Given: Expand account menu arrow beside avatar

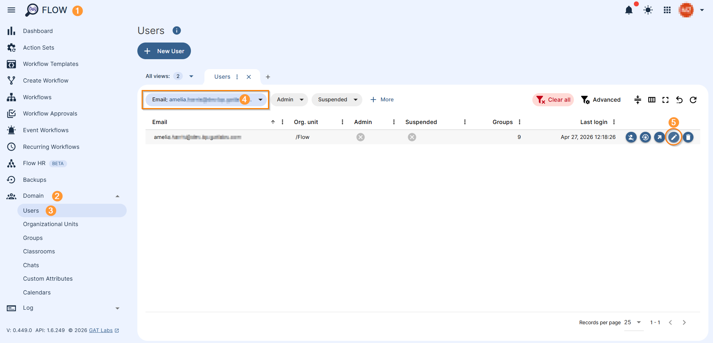Looking at the screenshot, I should (x=702, y=10).
